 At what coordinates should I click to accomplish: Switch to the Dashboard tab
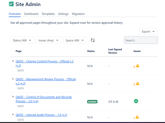coord(31,14)
